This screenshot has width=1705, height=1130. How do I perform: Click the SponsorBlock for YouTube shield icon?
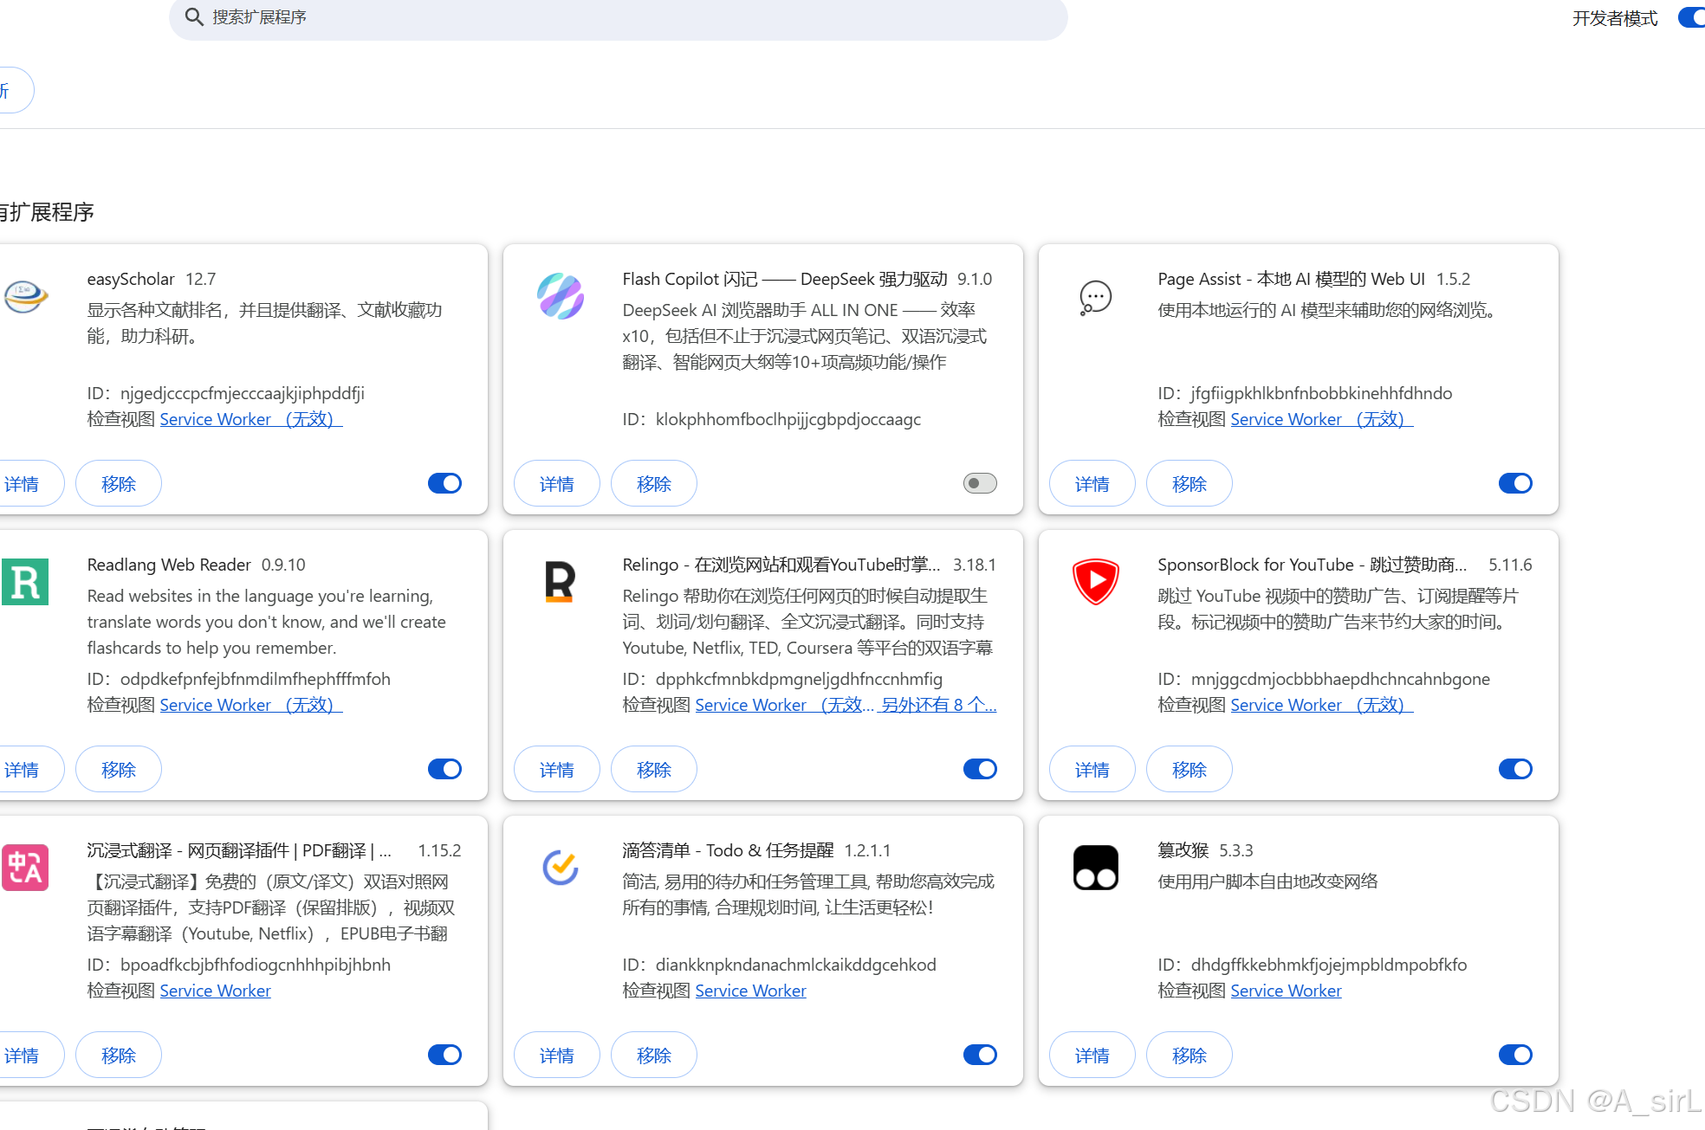point(1095,582)
